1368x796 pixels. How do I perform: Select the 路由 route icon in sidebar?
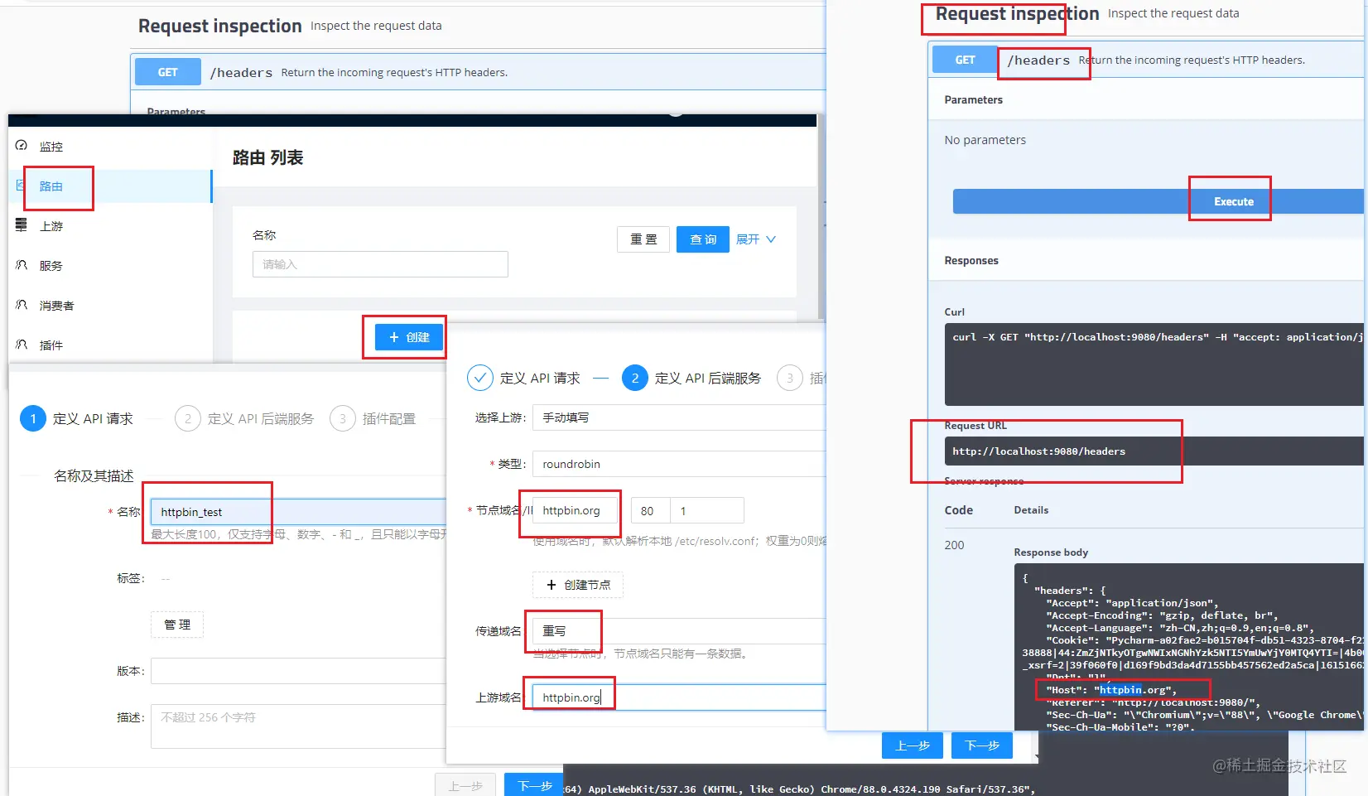[x=22, y=186]
